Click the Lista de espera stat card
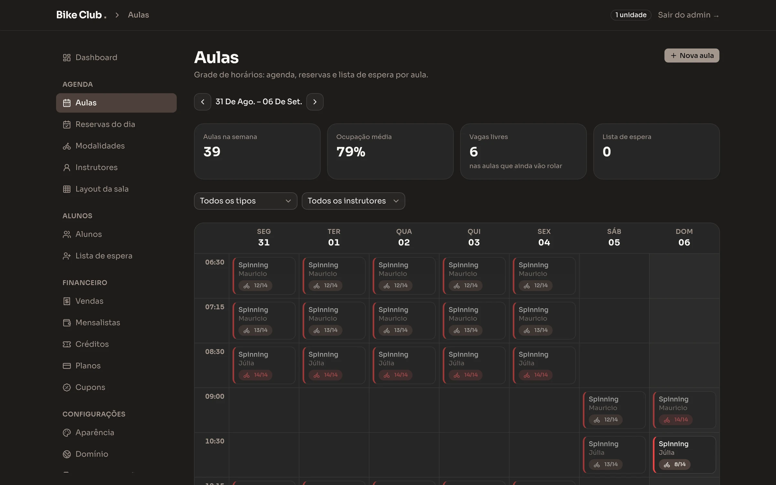The height and width of the screenshot is (485, 776). pos(656,151)
